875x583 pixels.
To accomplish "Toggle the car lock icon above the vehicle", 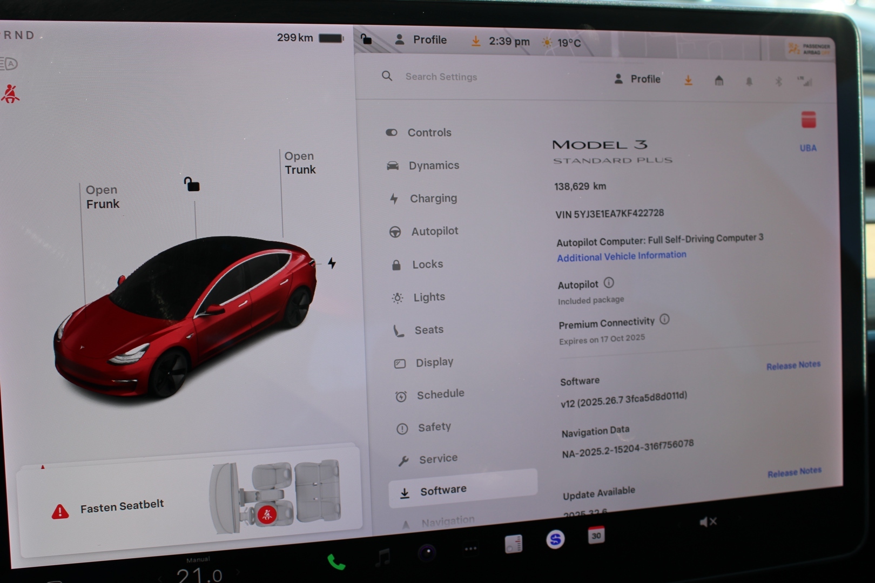I will tap(192, 185).
